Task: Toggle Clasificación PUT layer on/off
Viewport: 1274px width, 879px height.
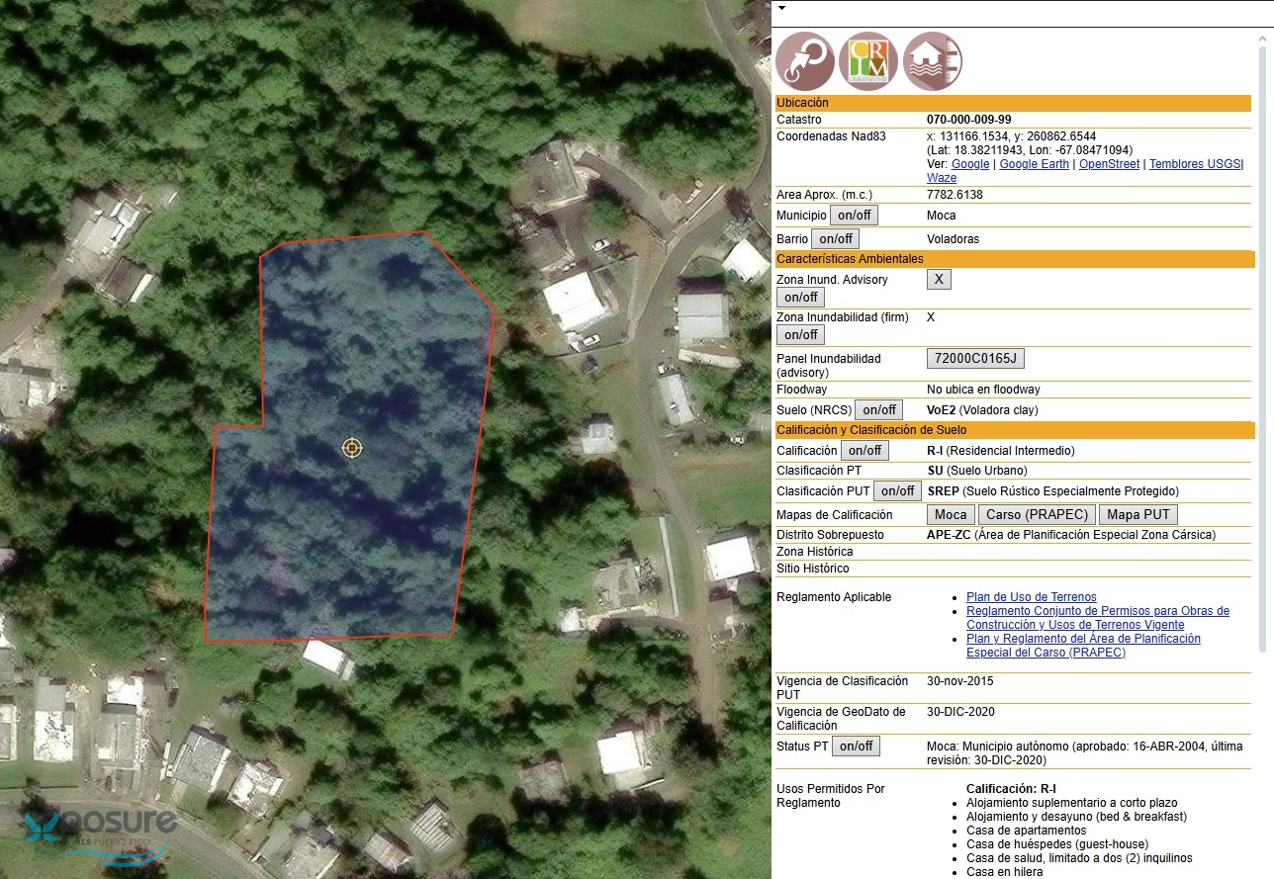Action: pos(897,490)
